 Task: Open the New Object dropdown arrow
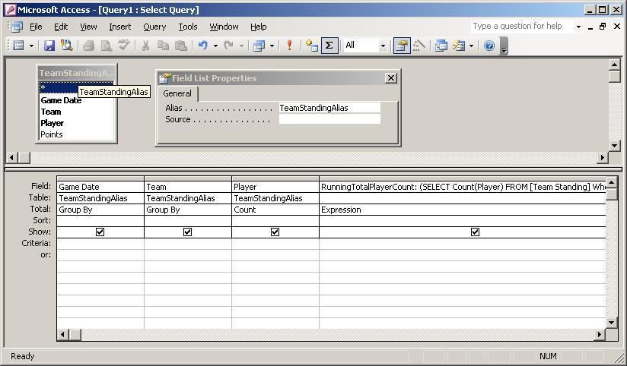[x=471, y=46]
